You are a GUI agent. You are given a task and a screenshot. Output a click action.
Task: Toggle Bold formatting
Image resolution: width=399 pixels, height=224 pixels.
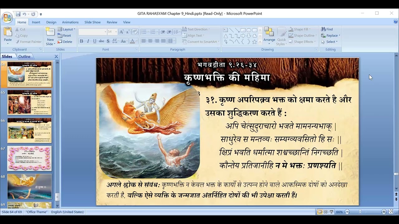pyautogui.click(x=81, y=41)
